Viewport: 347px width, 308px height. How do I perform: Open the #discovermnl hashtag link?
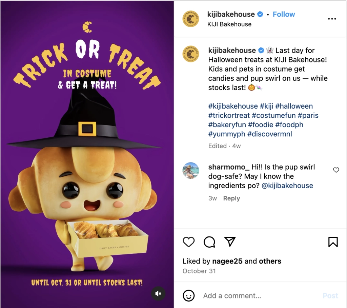pyautogui.click(x=269, y=134)
